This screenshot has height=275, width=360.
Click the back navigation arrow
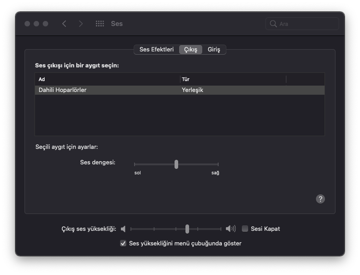64,24
